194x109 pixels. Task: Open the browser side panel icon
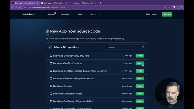click(x=174, y=7)
